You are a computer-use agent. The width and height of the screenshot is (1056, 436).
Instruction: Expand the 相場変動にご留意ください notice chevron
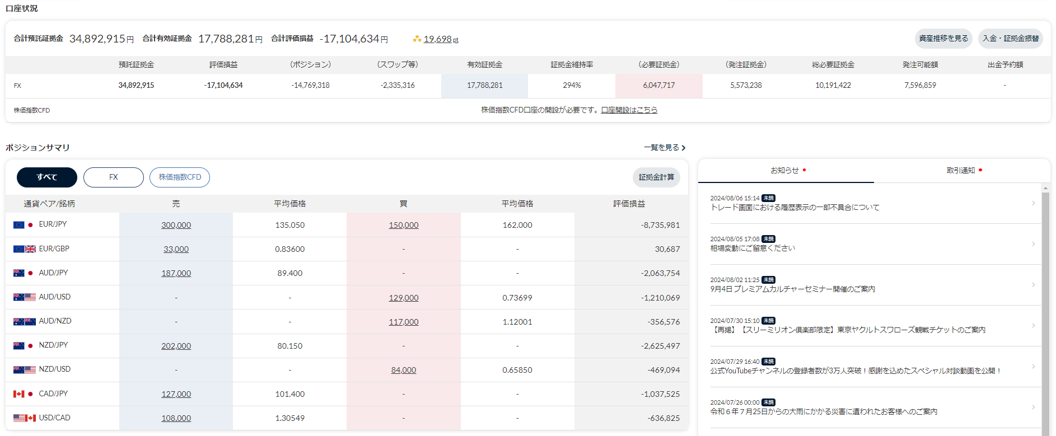click(1033, 244)
